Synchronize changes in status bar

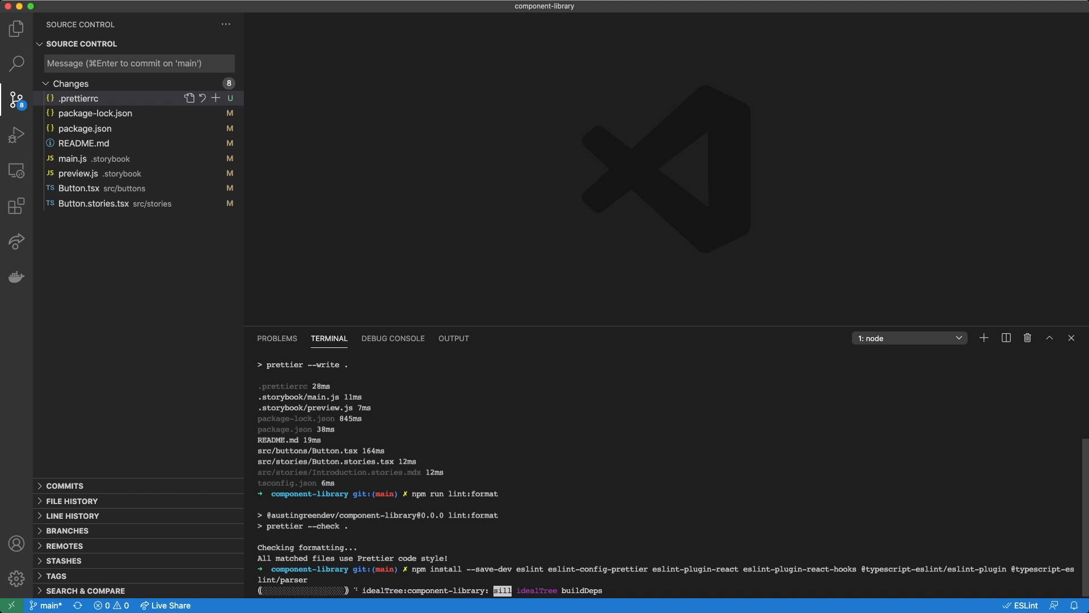[x=78, y=606]
